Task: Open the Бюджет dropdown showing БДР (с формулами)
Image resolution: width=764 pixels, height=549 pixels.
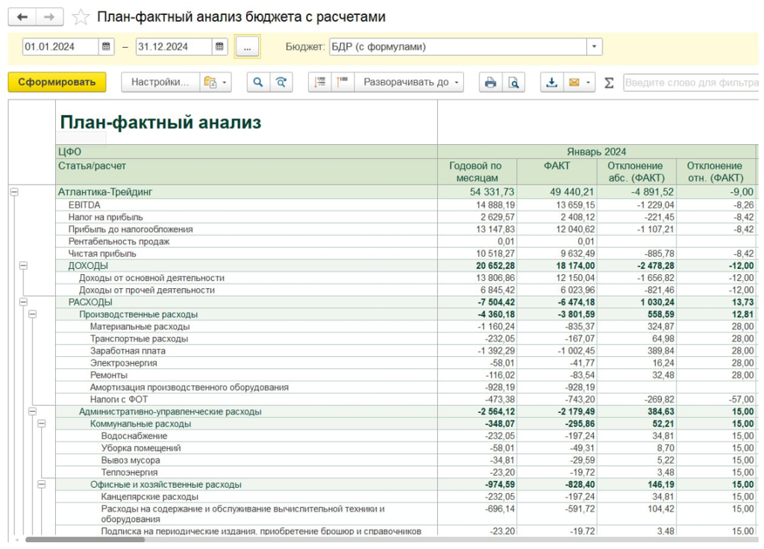Action: point(595,45)
